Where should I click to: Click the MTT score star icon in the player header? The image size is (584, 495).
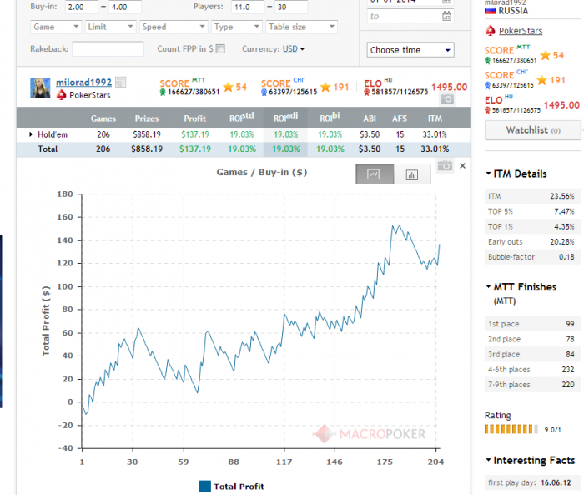tap(228, 87)
